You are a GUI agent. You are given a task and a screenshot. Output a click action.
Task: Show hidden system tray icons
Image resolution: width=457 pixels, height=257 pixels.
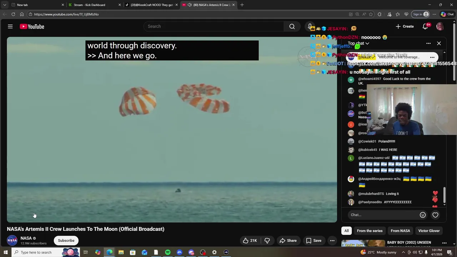(404, 252)
